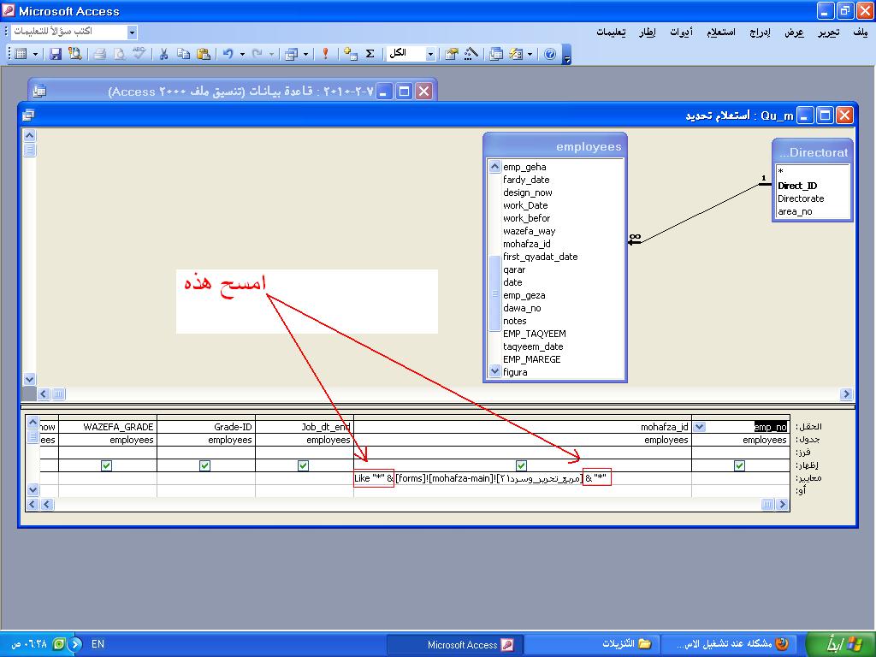Switch to Microsoft Access taskbar button
Image resolution: width=876 pixels, height=657 pixels.
[454, 645]
